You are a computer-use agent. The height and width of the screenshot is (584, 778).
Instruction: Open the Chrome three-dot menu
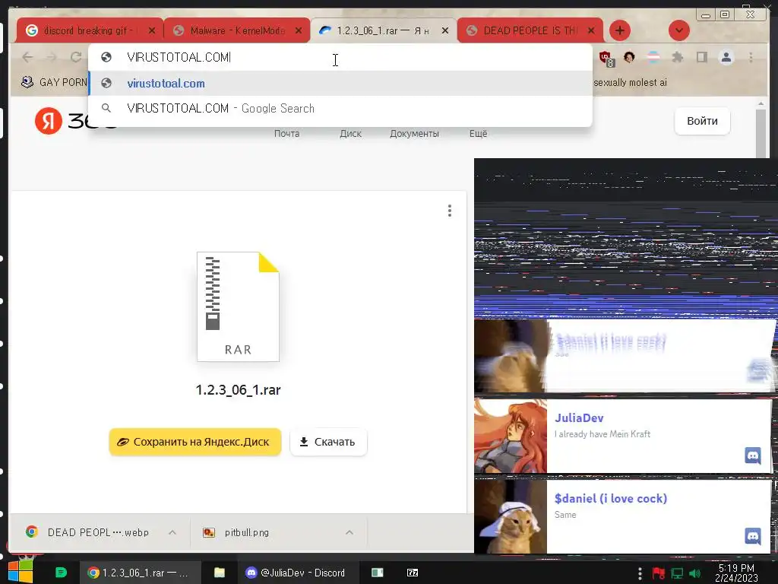751,57
